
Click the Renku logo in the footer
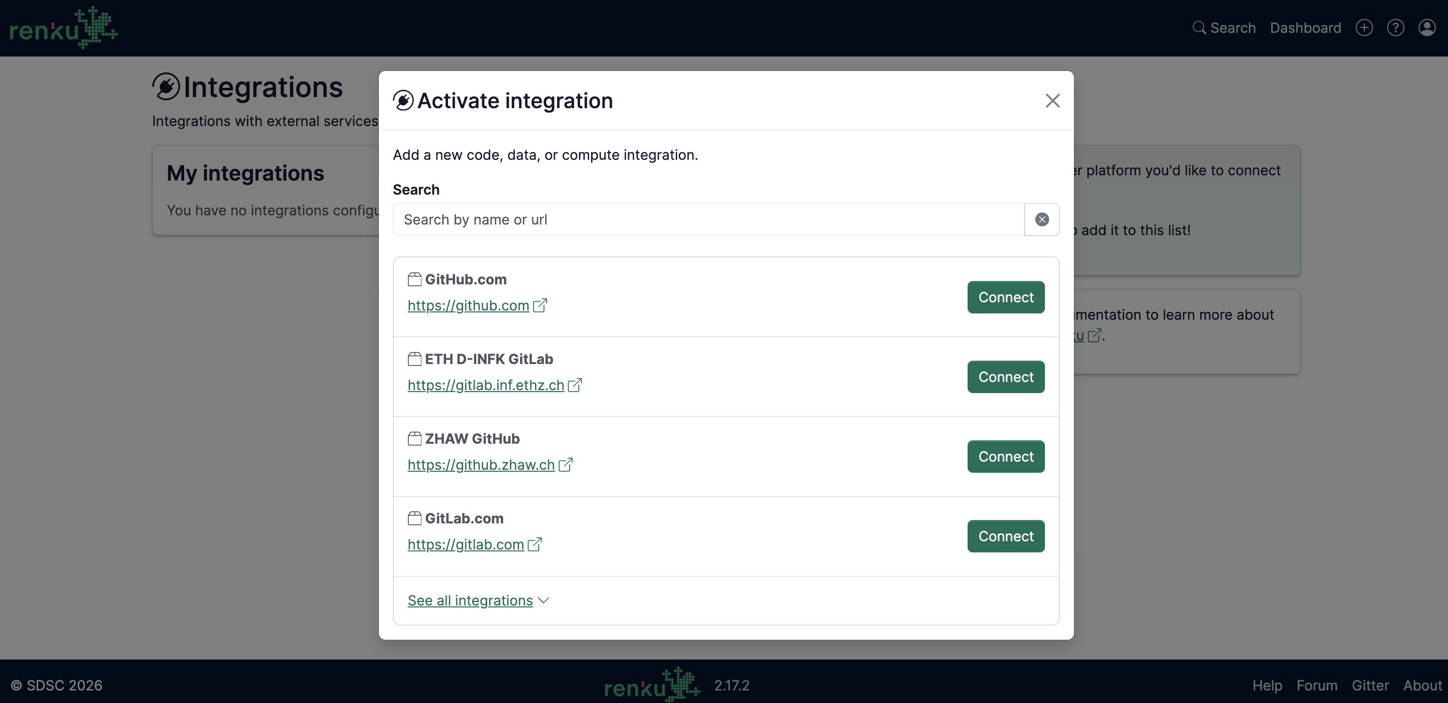(652, 685)
